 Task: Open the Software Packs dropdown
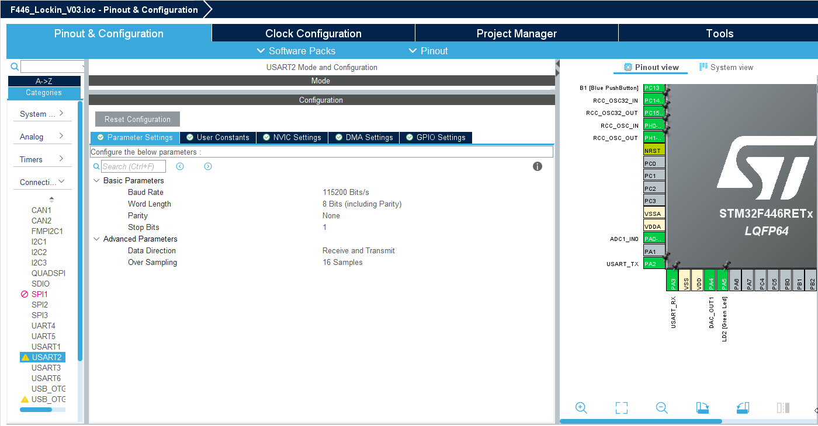point(296,51)
